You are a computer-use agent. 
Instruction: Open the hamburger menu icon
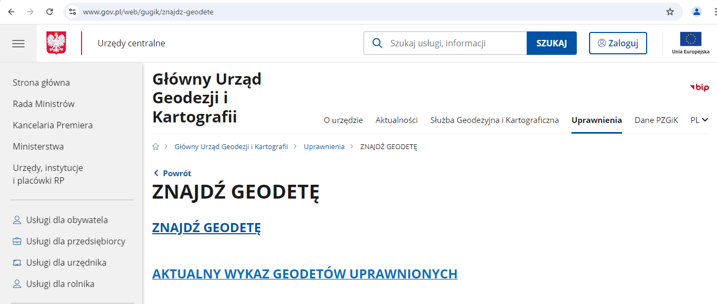tap(19, 44)
